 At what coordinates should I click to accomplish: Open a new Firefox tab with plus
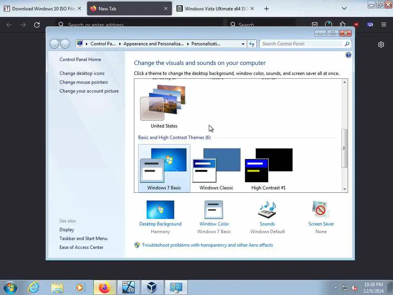point(266,9)
